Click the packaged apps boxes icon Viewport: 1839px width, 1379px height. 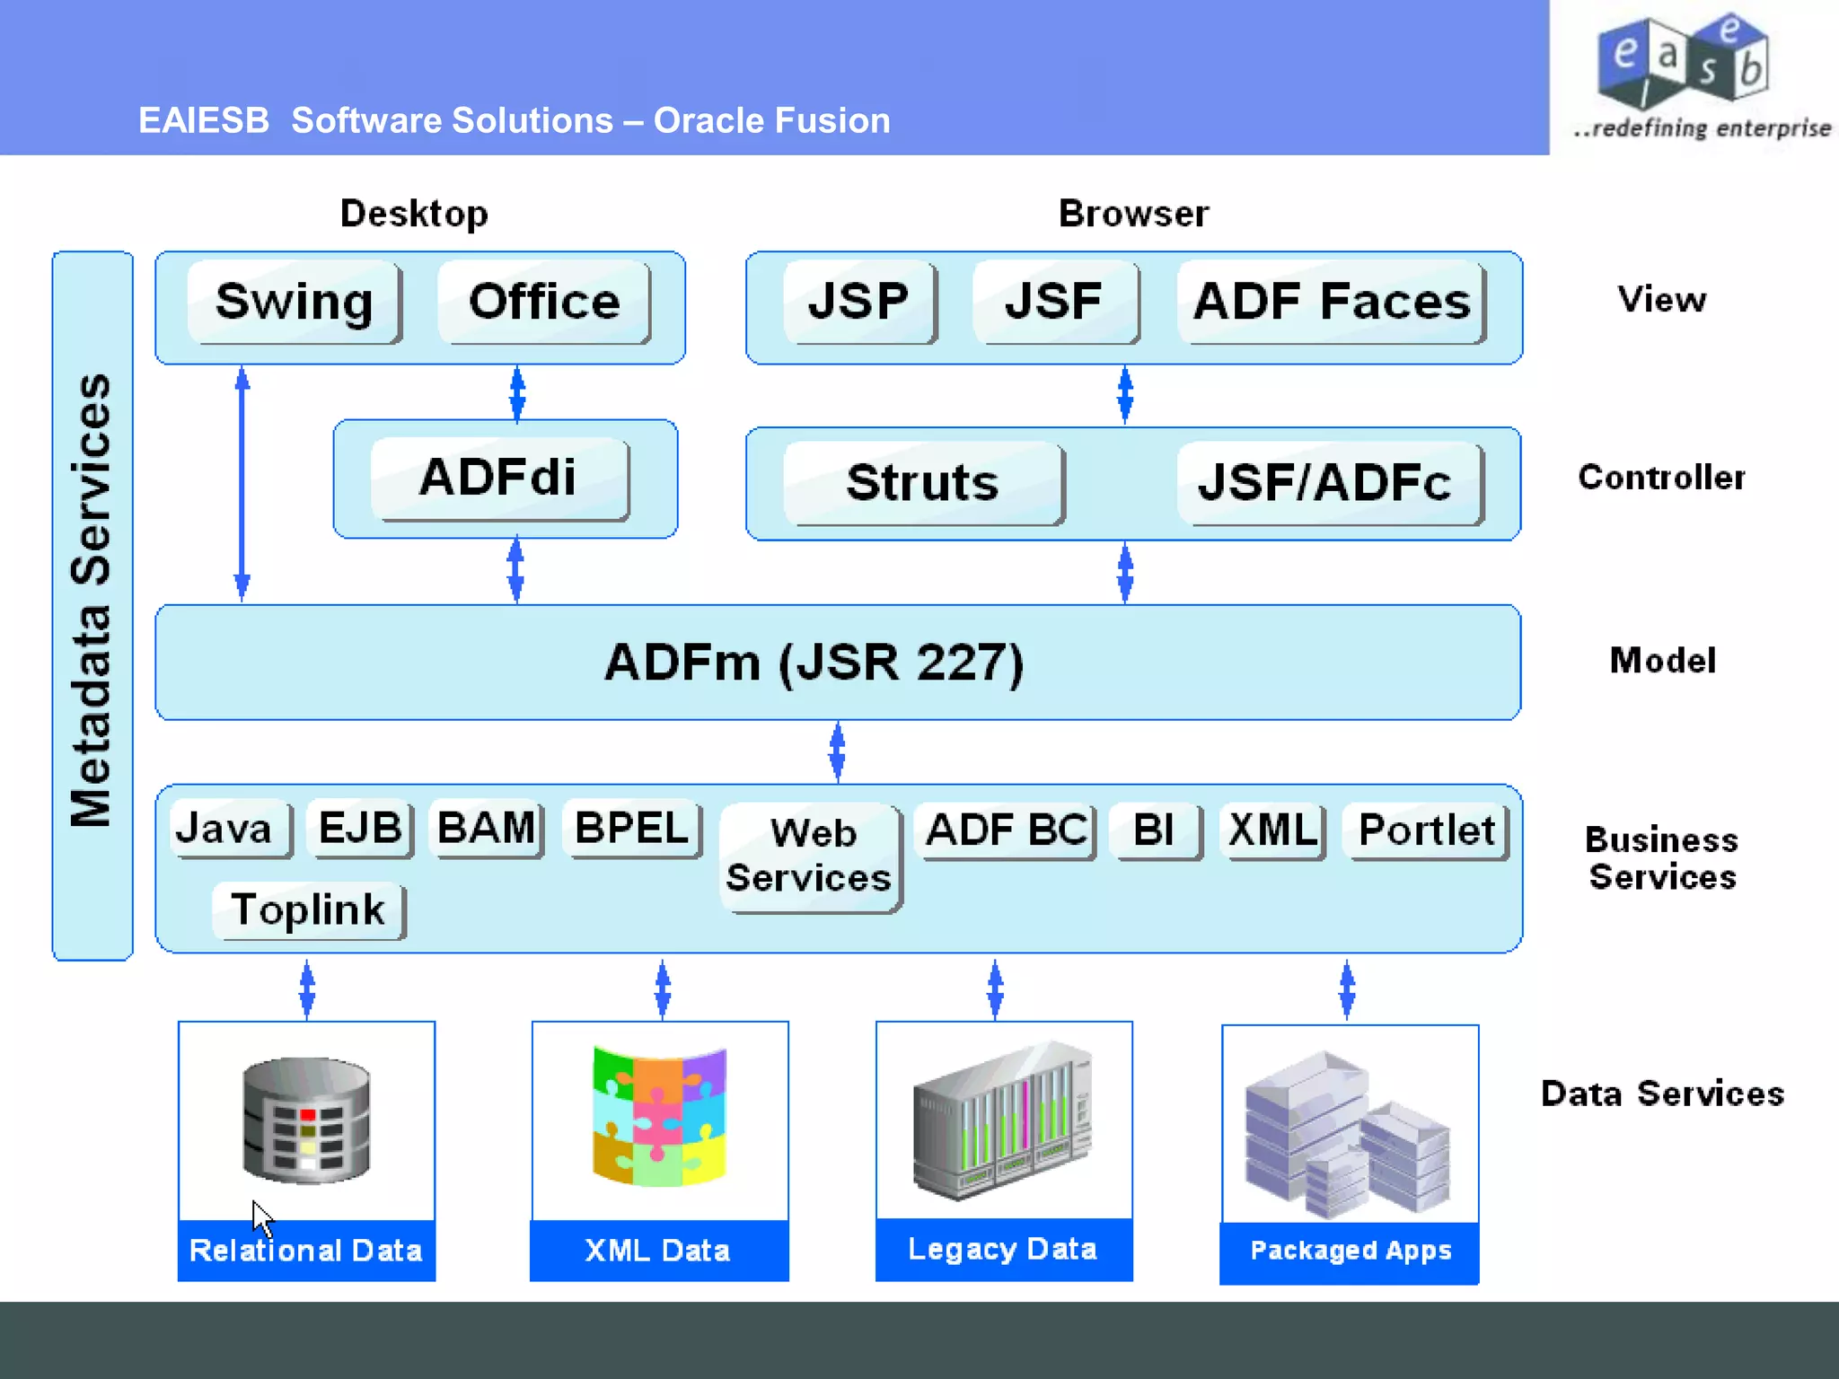(x=1347, y=1135)
